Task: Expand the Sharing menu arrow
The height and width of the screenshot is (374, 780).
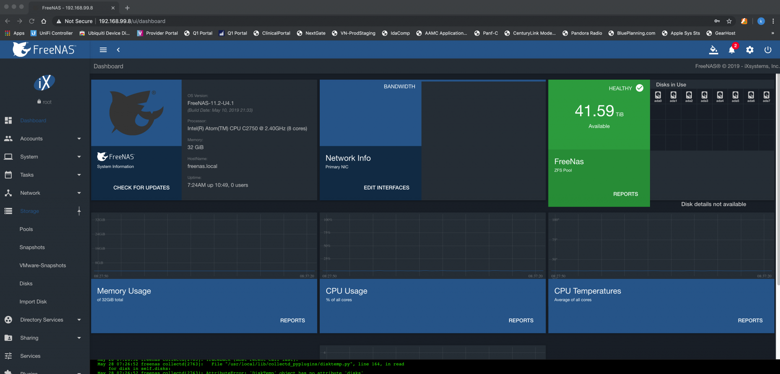Action: (x=79, y=338)
